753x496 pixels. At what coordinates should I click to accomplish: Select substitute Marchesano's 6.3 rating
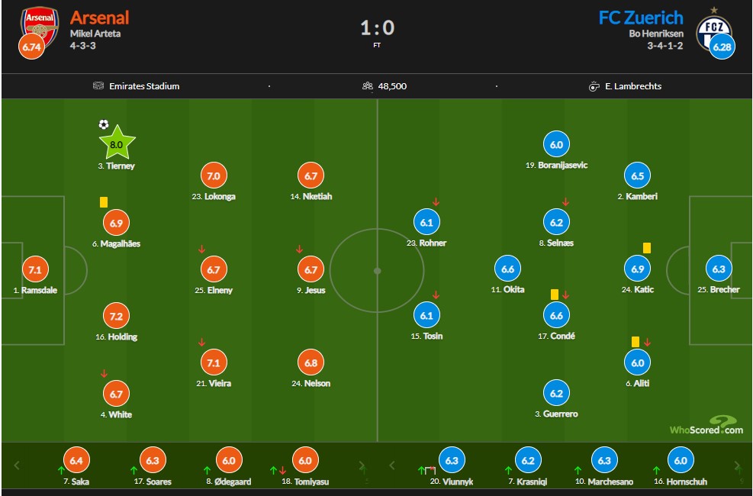point(604,460)
